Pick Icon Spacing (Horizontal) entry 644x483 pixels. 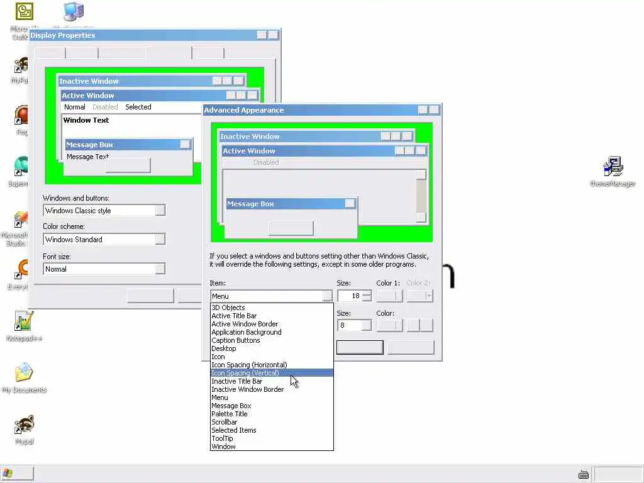pyautogui.click(x=272, y=365)
